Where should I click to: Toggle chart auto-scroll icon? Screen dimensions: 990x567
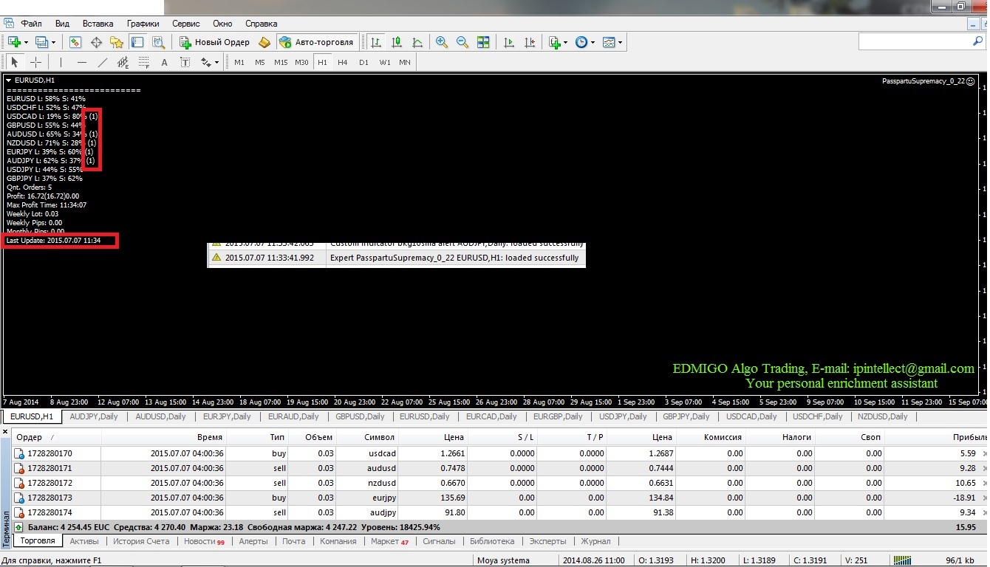pyautogui.click(x=509, y=42)
